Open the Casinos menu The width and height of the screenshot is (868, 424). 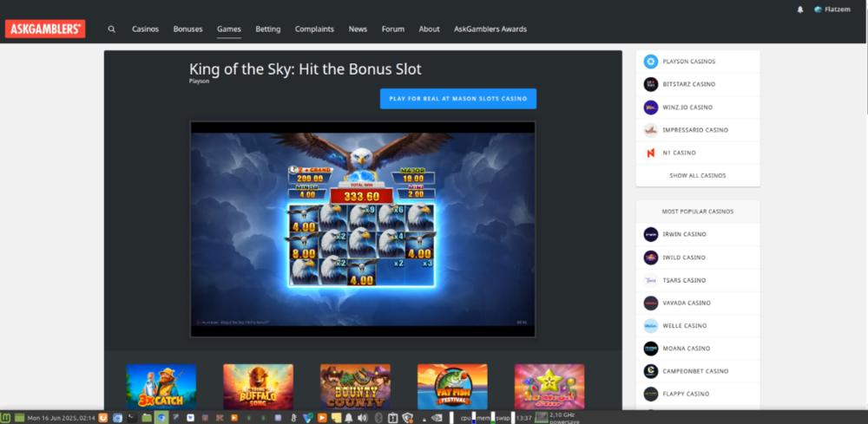pyautogui.click(x=146, y=29)
